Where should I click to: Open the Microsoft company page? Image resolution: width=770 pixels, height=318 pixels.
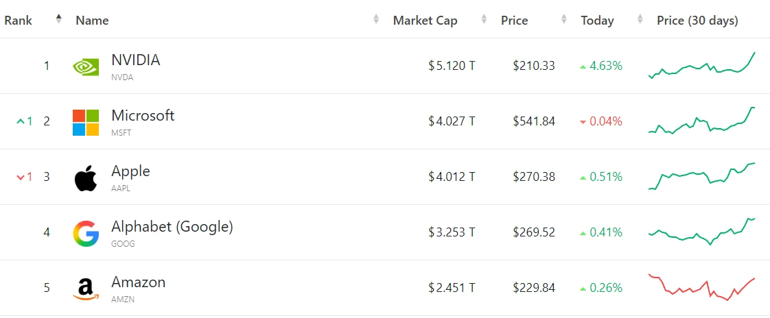coord(143,116)
